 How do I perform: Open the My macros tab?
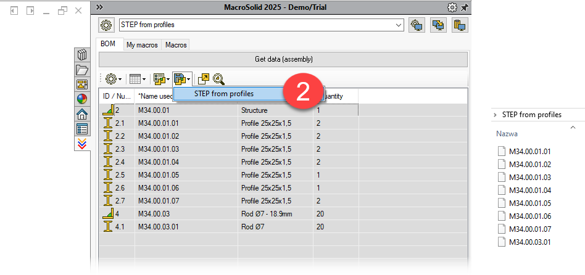tap(142, 45)
